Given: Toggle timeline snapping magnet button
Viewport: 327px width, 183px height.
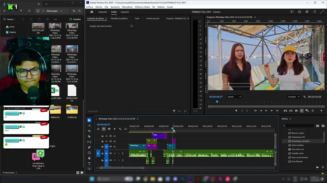Looking at the screenshot, I should (x=104, y=129).
